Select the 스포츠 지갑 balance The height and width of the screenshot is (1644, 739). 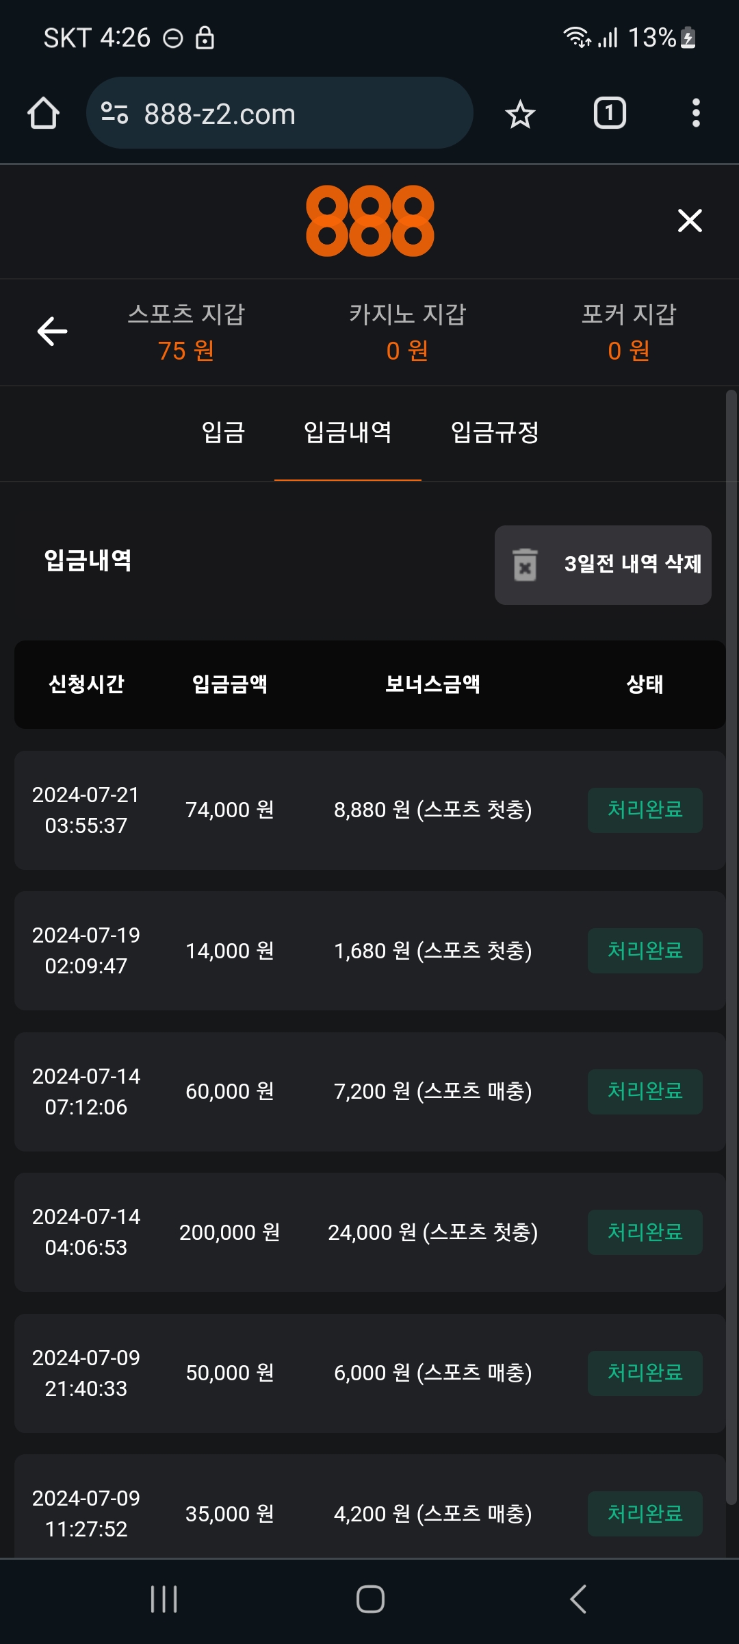point(186,333)
